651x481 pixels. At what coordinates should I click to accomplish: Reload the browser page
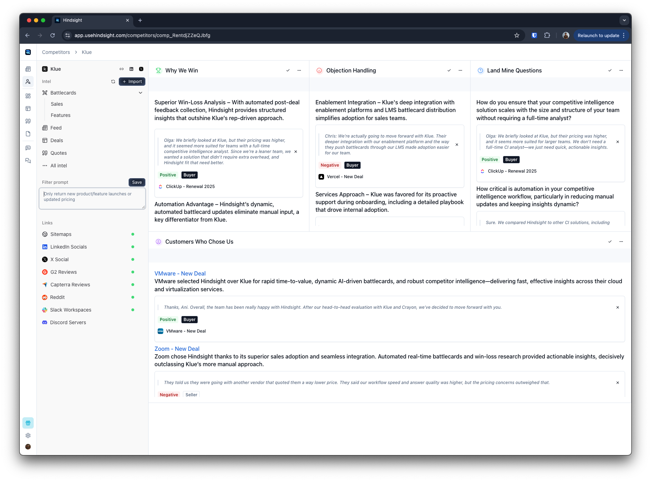[53, 35]
